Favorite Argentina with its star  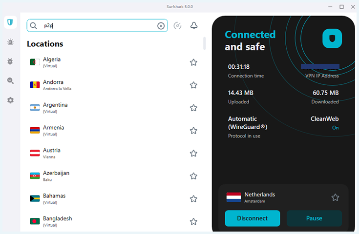tap(193, 108)
